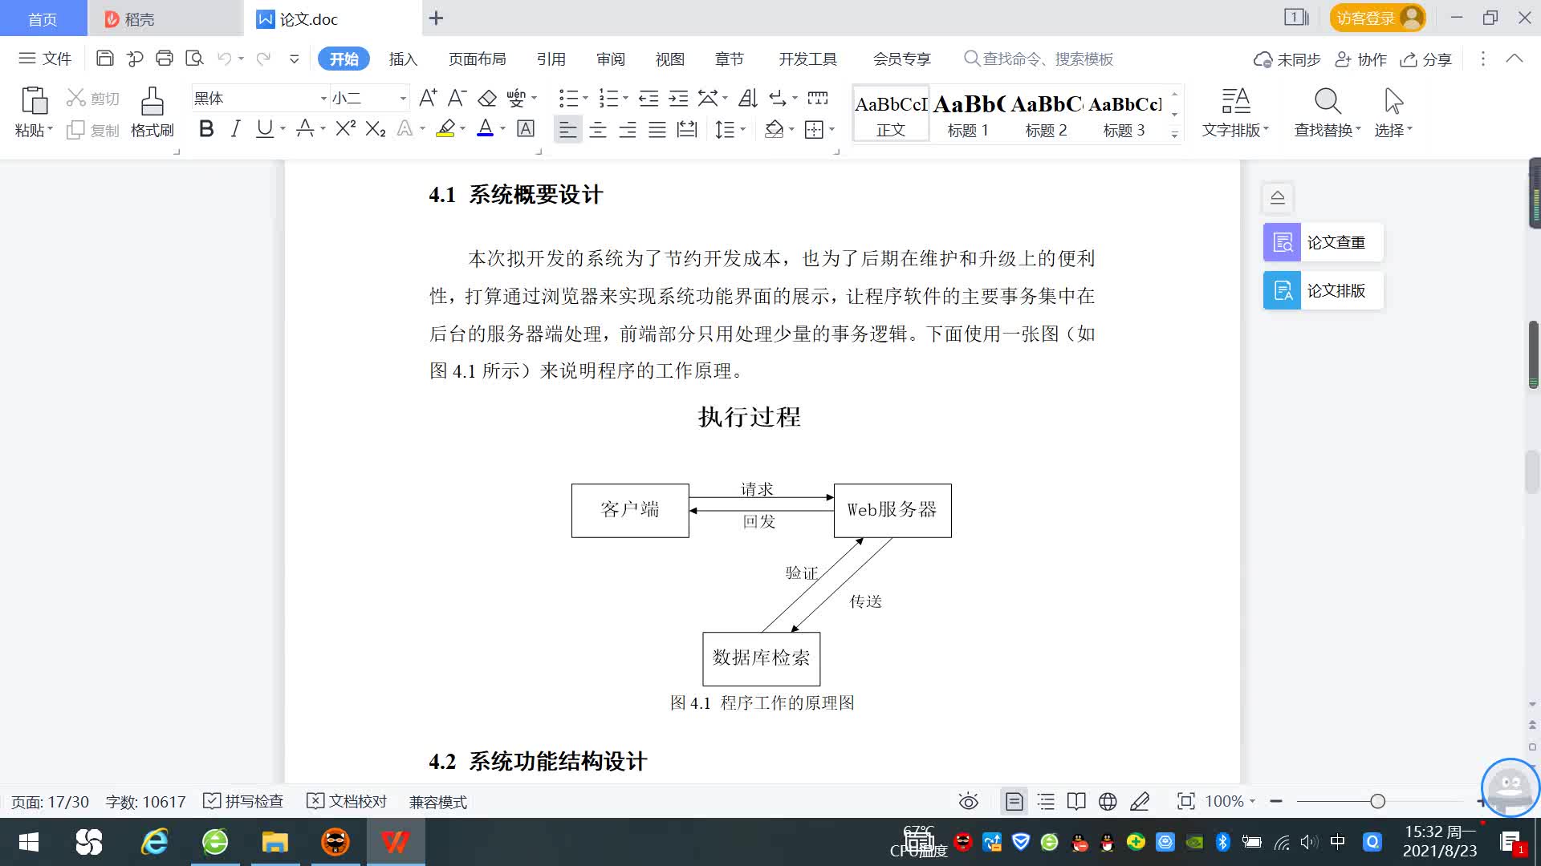Switch to reading layout view icon
Viewport: 1541px width, 866px height.
coord(1076,801)
